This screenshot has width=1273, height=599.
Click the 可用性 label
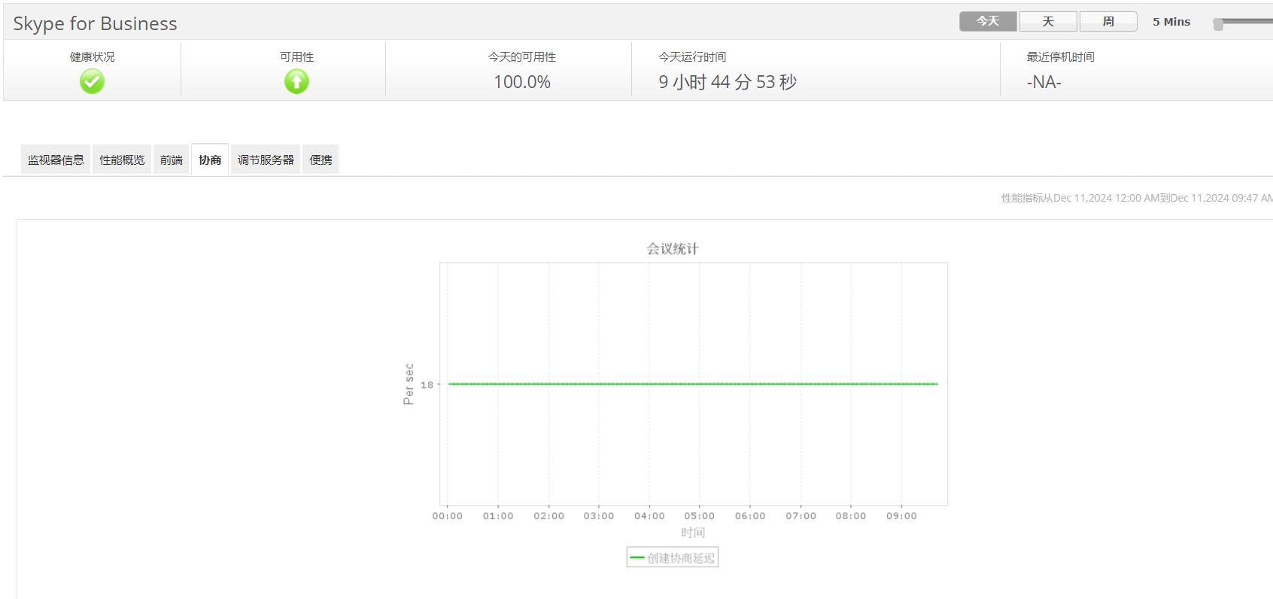(x=296, y=56)
